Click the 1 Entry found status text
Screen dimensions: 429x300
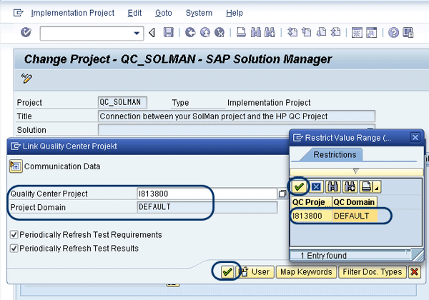click(323, 256)
